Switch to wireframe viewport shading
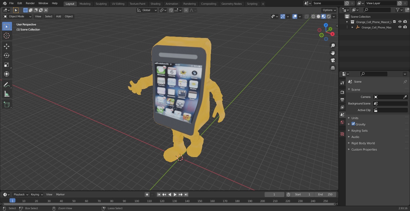The width and height of the screenshot is (410, 211). point(313,16)
